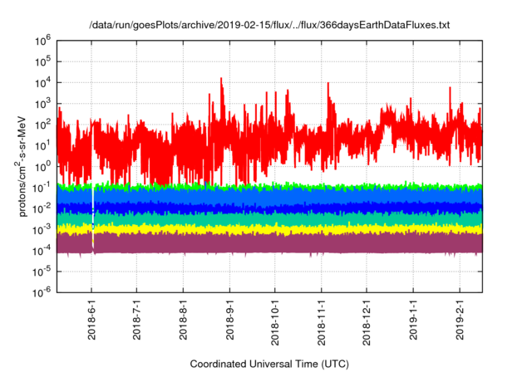532x372 pixels.
Task: Click the 10^-6 y-axis tick label
Action: [42, 292]
